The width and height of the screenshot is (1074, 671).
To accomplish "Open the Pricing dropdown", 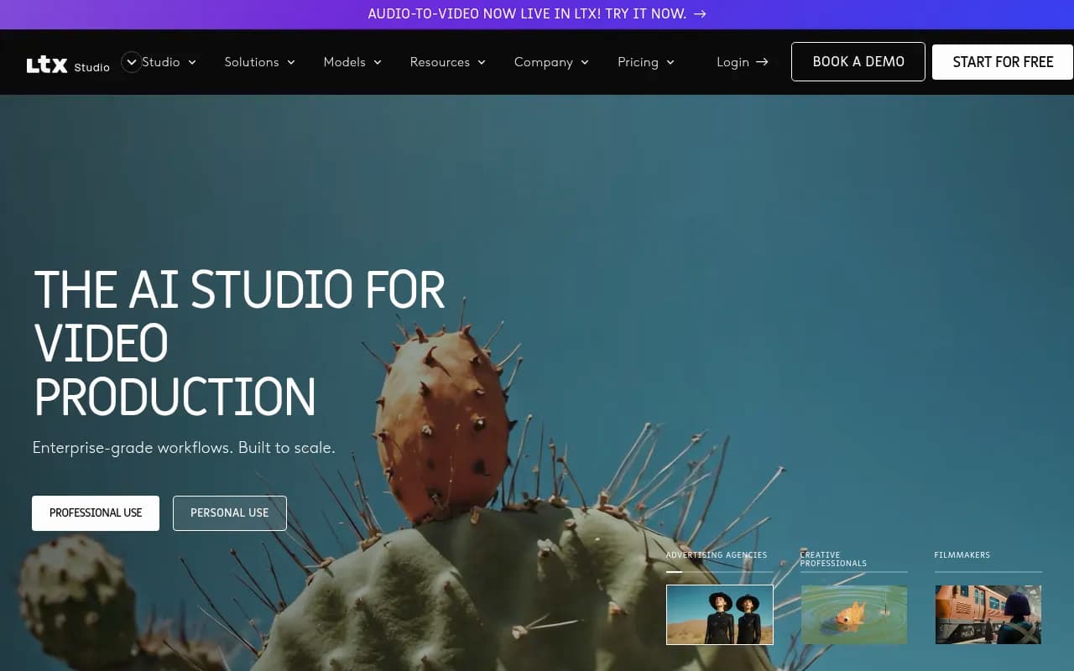I will pos(639,62).
